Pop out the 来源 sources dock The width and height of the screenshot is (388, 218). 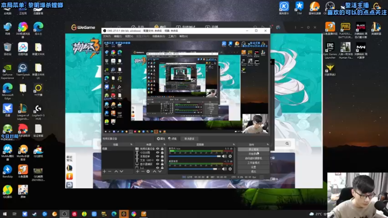pos(164,144)
